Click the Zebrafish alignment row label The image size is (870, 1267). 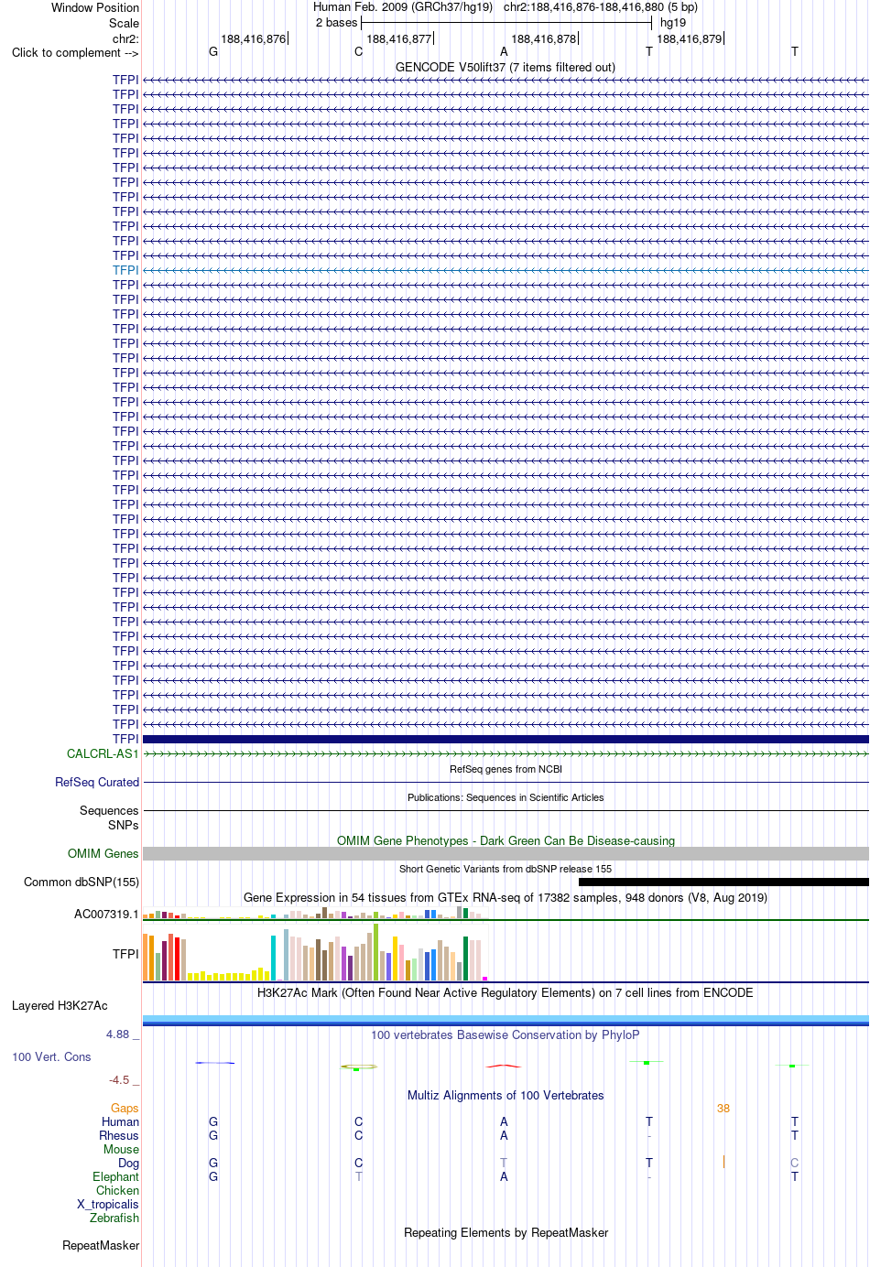coord(114,1218)
